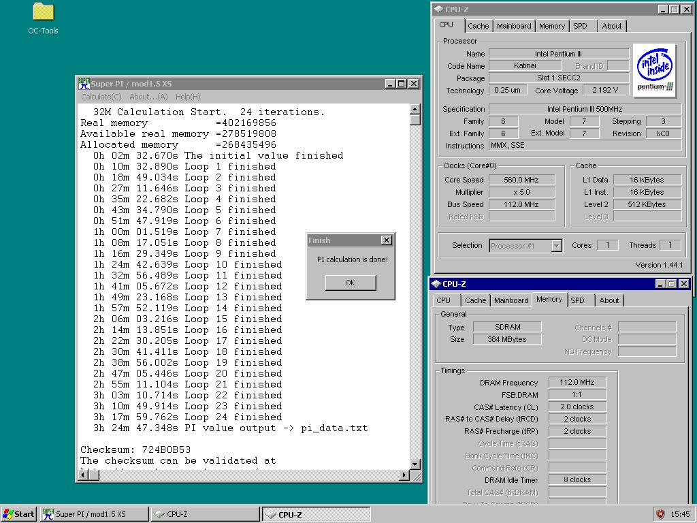Viewport: 697px width, 523px height.
Task: Minimize the Super PI window
Action: coord(390,83)
